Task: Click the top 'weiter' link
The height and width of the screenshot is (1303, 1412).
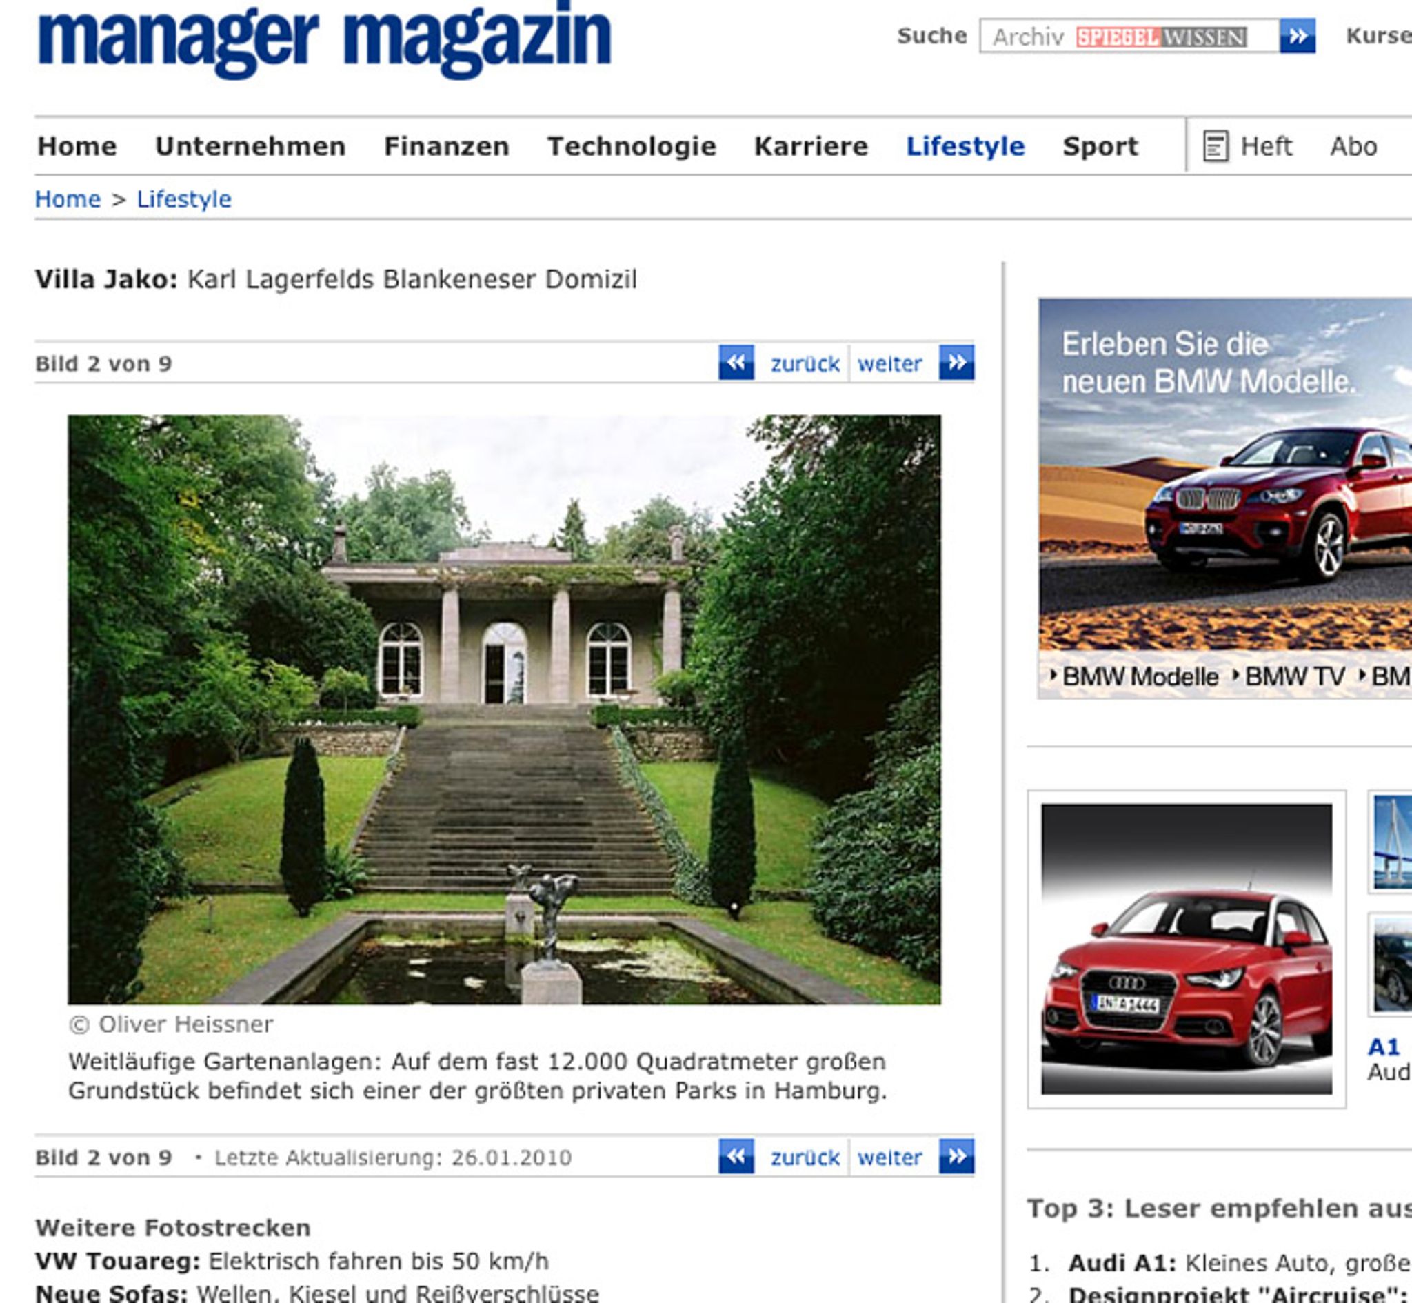Action: click(889, 364)
